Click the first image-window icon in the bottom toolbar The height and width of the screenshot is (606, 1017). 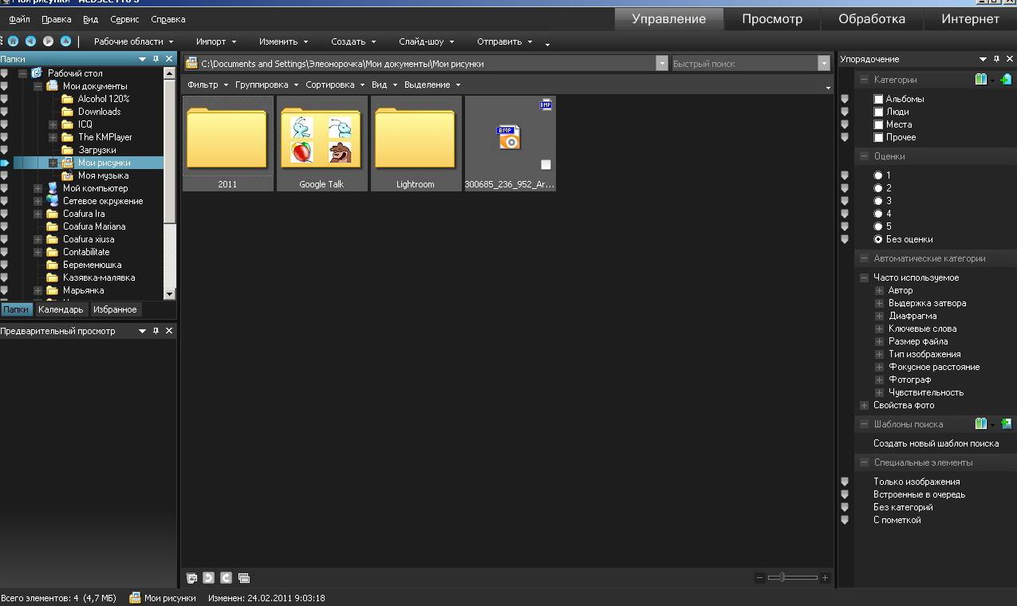coord(191,577)
